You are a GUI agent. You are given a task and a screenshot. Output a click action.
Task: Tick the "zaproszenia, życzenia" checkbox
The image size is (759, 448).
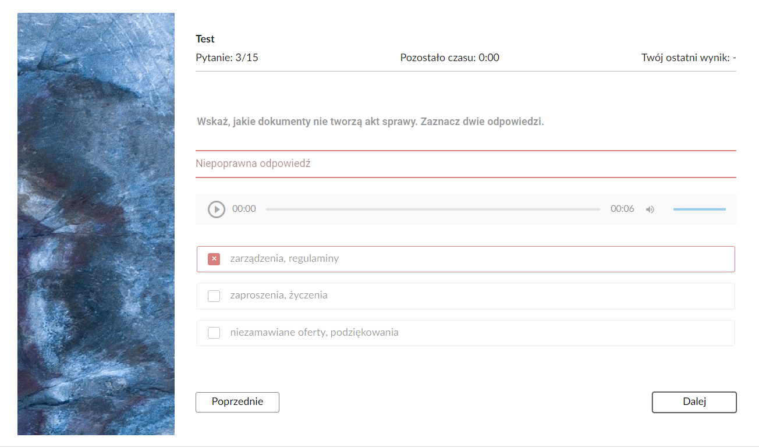[x=214, y=296]
